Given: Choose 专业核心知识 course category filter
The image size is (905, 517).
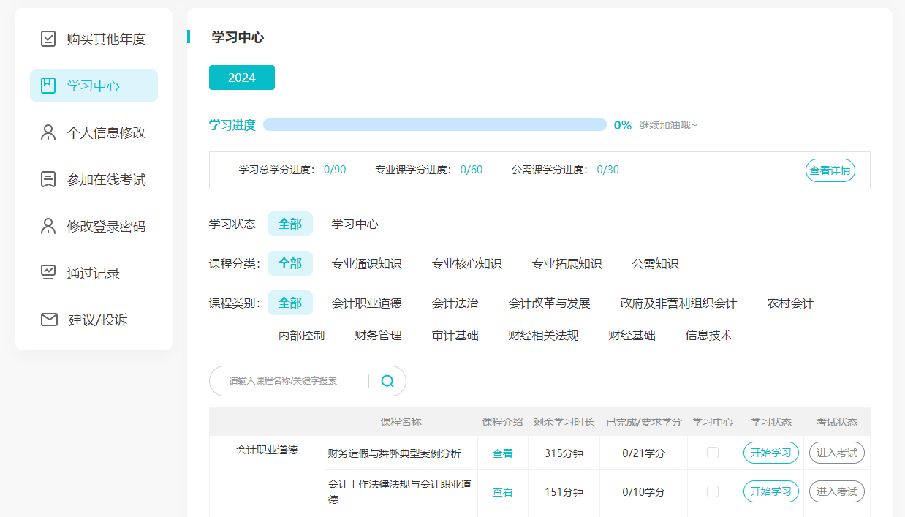Looking at the screenshot, I should [x=468, y=264].
